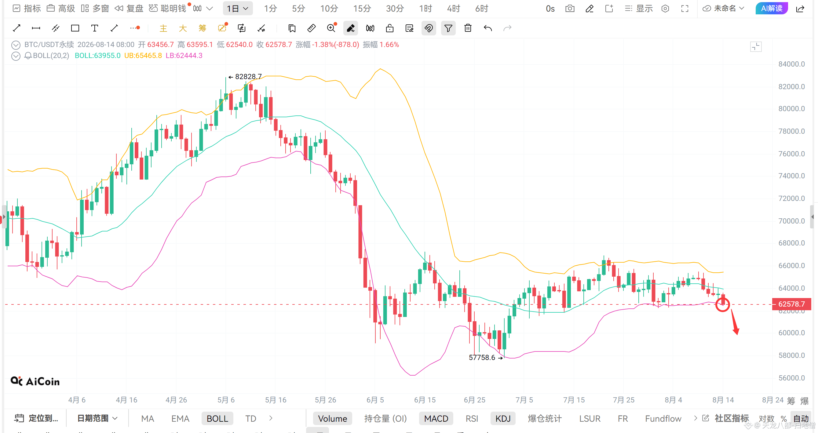Image resolution: width=818 pixels, height=433 pixels.
Task: Open the 指标 indicators menu
Action: 27,9
